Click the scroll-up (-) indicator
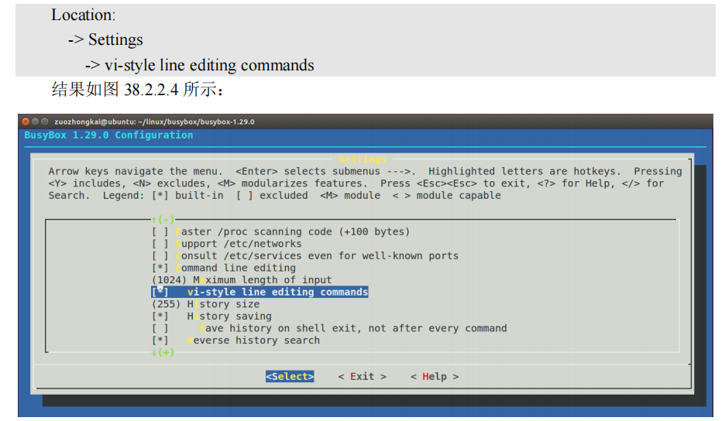Image resolution: width=725 pixels, height=421 pixels. (163, 220)
